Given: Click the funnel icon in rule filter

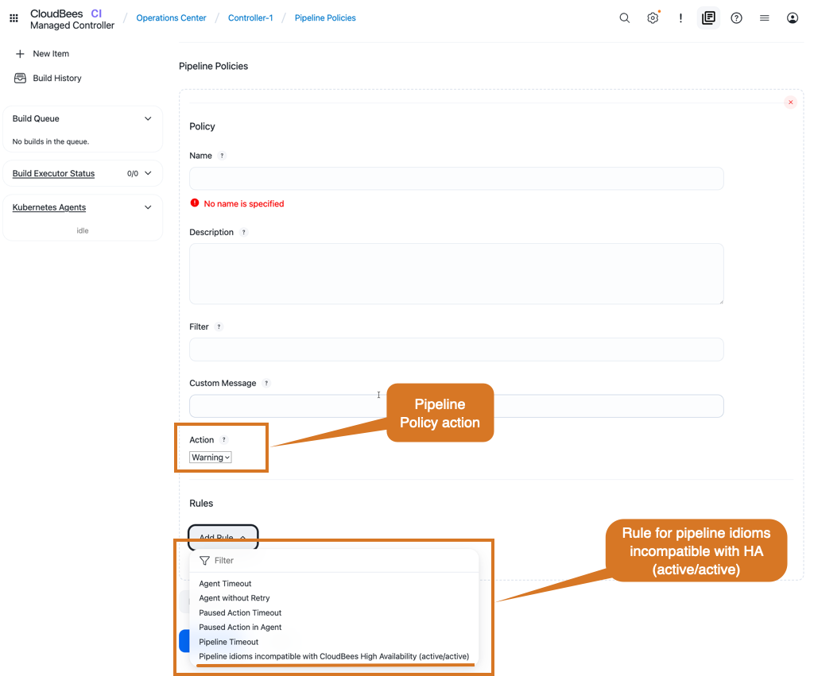Looking at the screenshot, I should point(204,561).
